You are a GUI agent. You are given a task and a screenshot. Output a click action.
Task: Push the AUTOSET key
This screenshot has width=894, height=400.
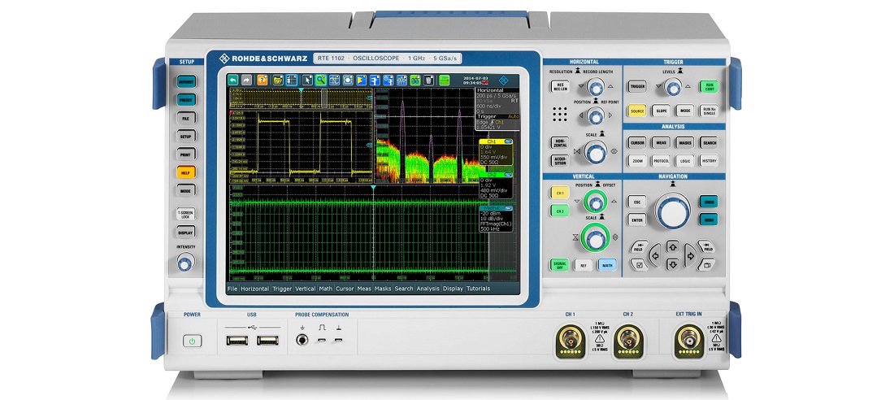186,81
